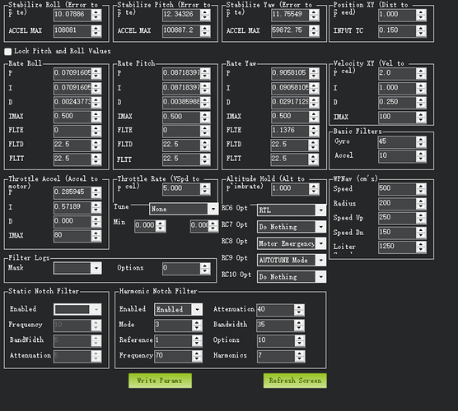The width and height of the screenshot is (458, 411).
Task: Adjust Throttle Accel IMAX stepper
Action: [96, 236]
